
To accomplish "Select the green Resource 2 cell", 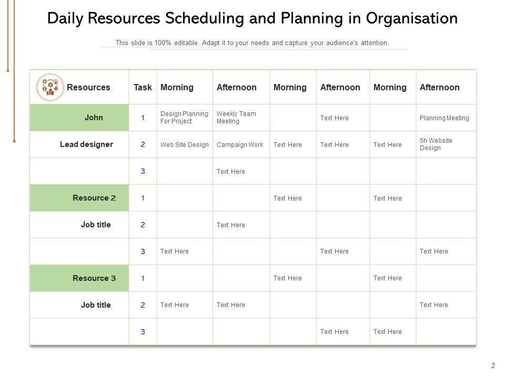I will click(x=79, y=198).
